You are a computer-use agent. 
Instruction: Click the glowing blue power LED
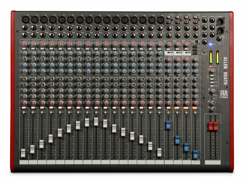coord(210,44)
